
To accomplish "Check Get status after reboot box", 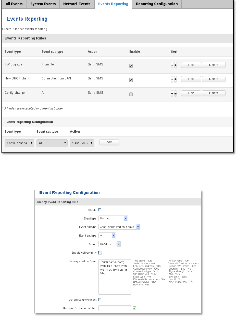I will pyautogui.click(x=100, y=300).
